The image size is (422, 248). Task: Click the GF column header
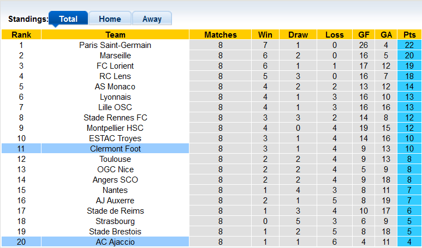tap(364, 35)
